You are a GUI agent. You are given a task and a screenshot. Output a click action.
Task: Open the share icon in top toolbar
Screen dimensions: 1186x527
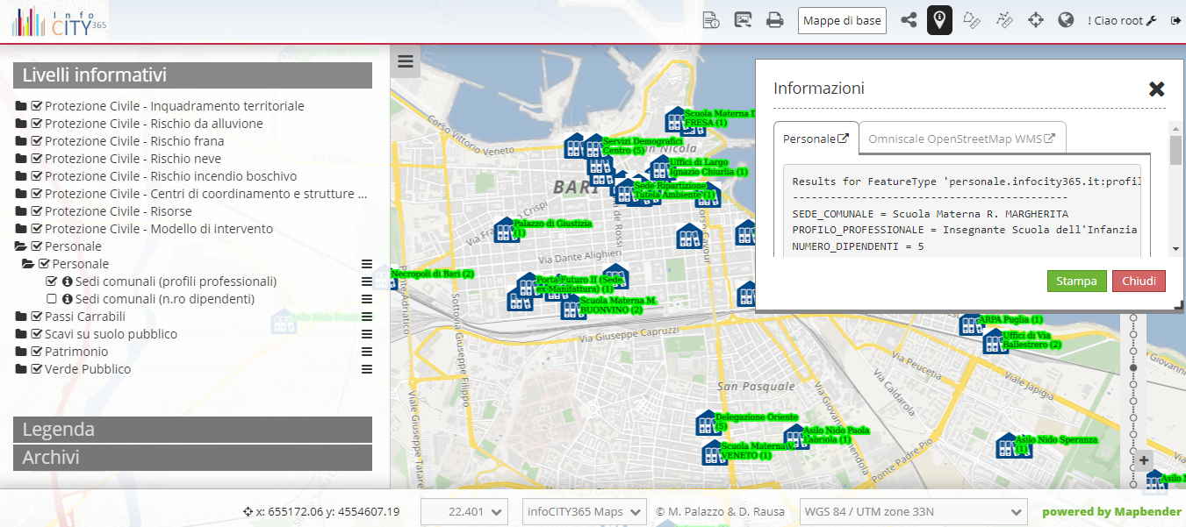pyautogui.click(x=909, y=20)
